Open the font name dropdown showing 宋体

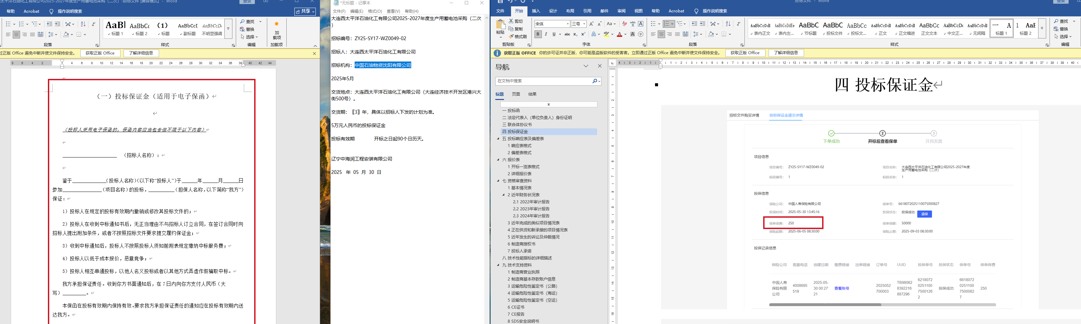pyautogui.click(x=568, y=24)
